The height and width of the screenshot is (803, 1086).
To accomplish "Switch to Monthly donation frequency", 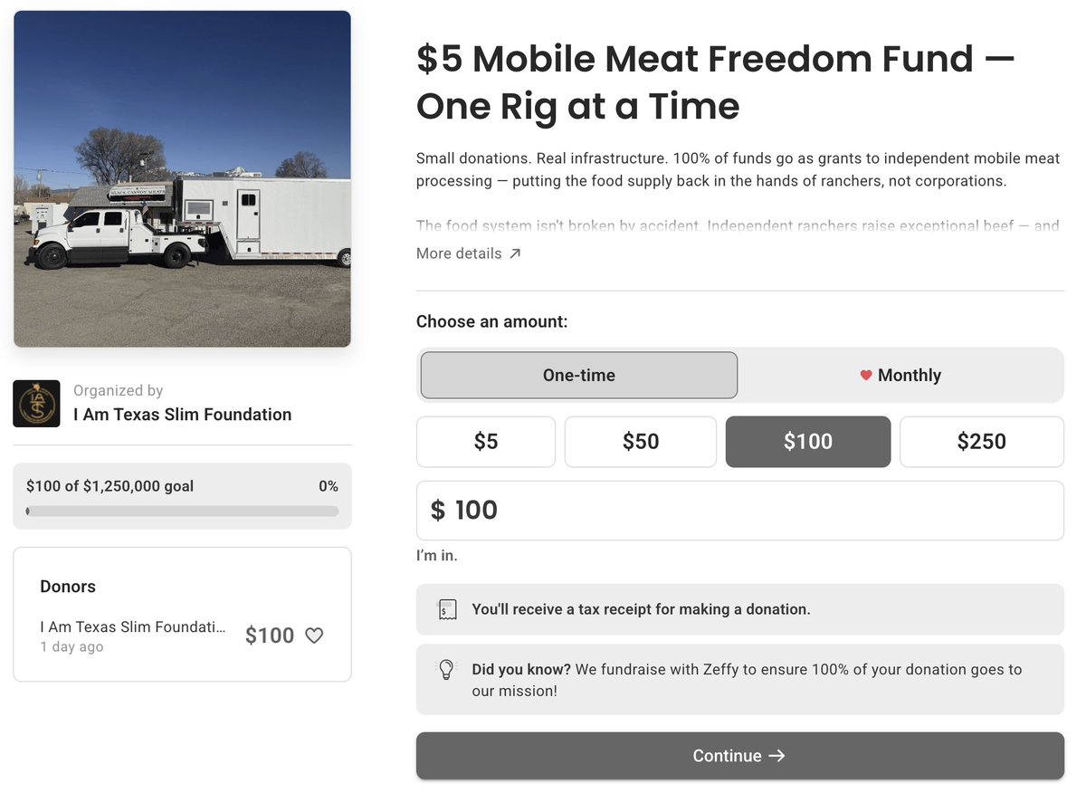I will [900, 375].
